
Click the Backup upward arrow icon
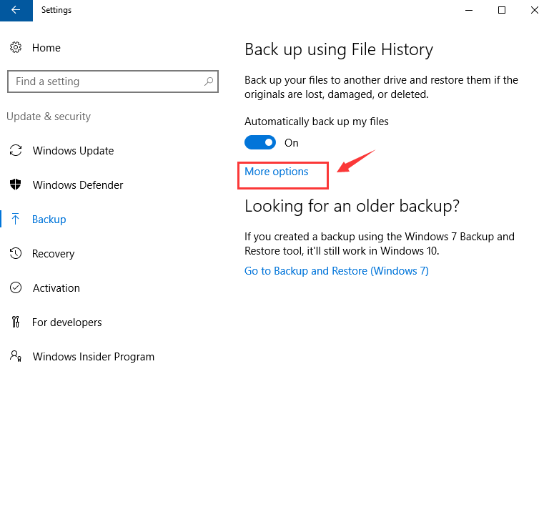tap(16, 219)
